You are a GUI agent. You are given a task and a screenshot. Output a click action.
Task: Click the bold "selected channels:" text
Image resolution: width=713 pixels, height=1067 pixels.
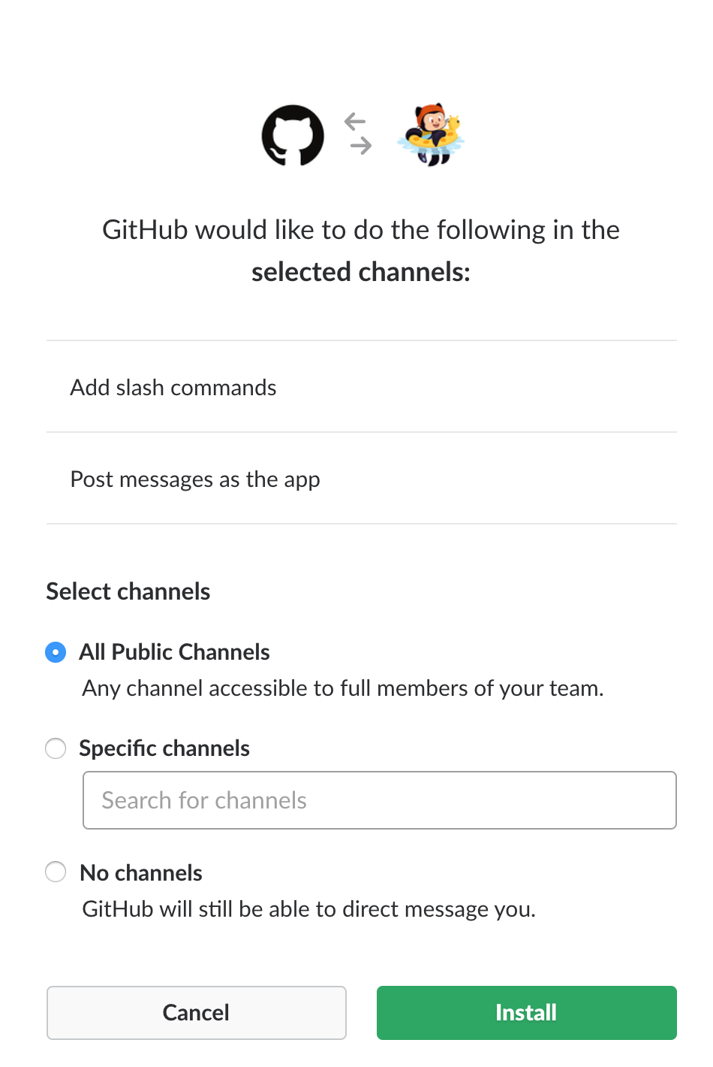point(361,272)
